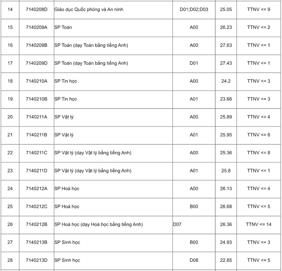Click the D07 subject combination cell

177,224
